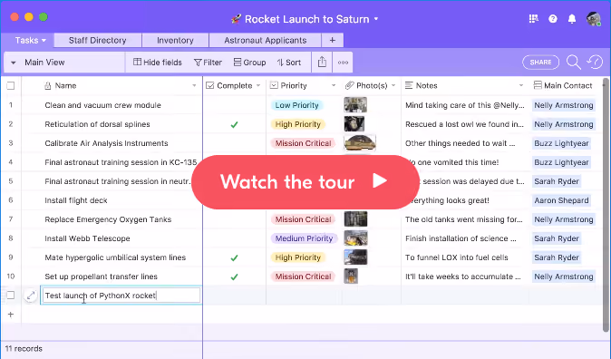This screenshot has width=611, height=359.
Task: Toggle the select-all checkbox in header
Action: point(11,85)
